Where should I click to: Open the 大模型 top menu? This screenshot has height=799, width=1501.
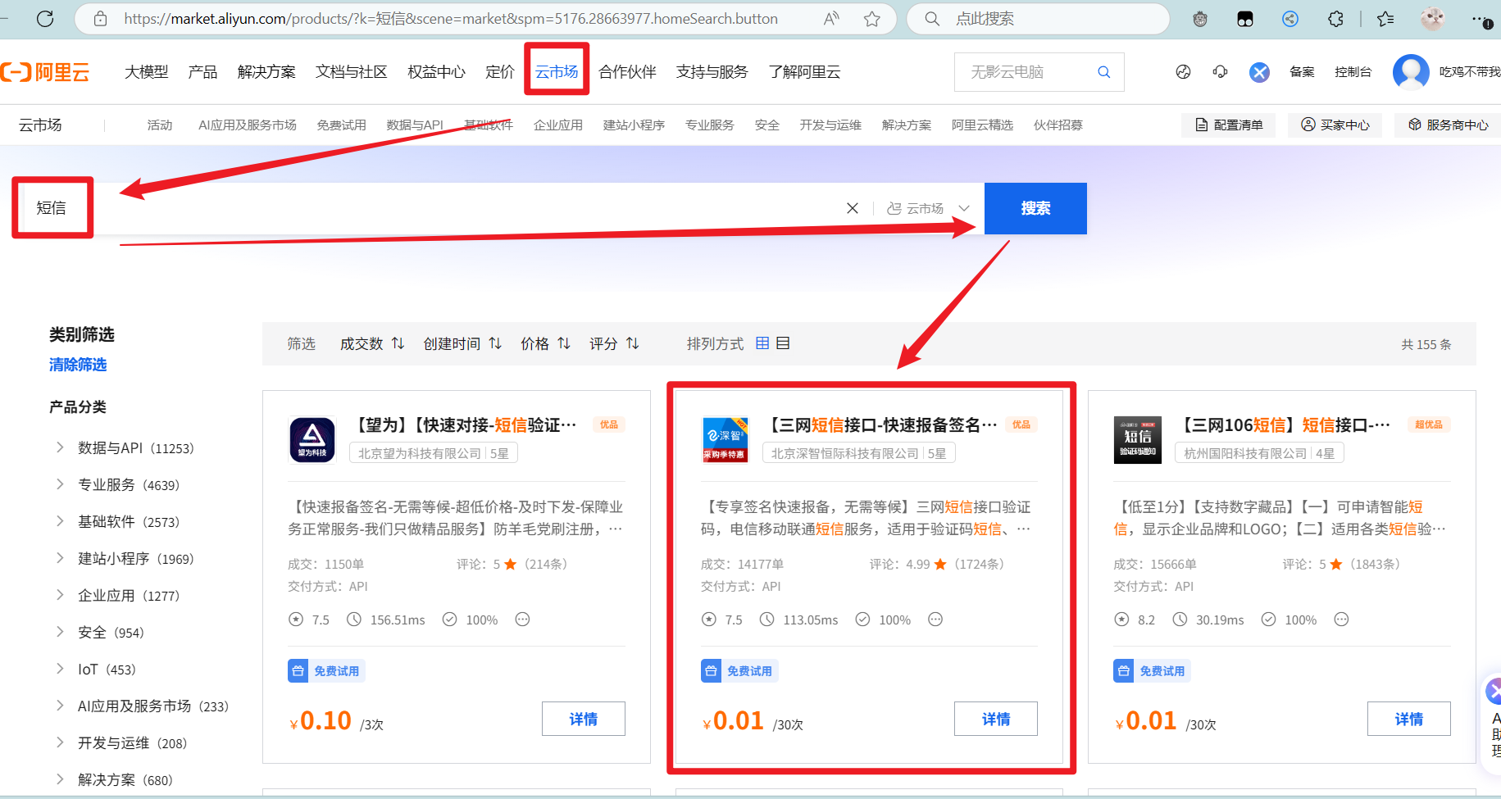(x=147, y=72)
